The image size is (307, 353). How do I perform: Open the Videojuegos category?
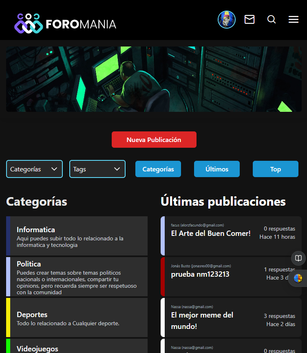click(x=77, y=346)
